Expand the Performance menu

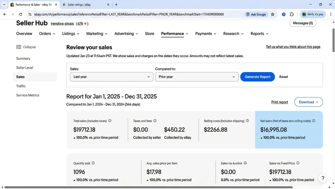click(x=175, y=34)
